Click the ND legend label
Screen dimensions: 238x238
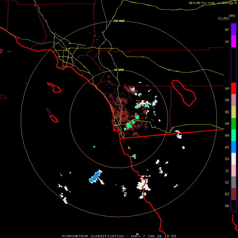tap(227, 206)
